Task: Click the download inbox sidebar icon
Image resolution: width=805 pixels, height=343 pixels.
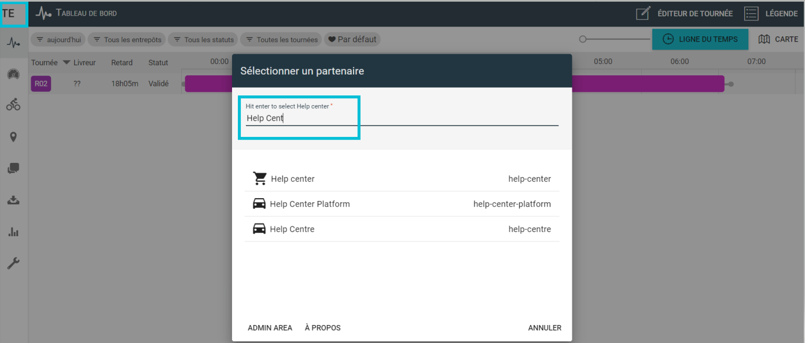Action: pos(13,200)
